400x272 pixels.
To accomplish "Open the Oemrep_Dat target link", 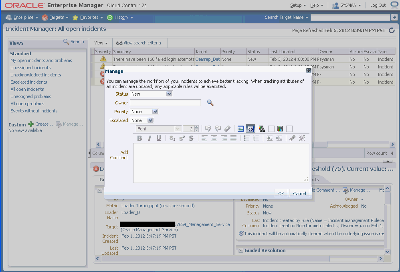I will point(208,59).
